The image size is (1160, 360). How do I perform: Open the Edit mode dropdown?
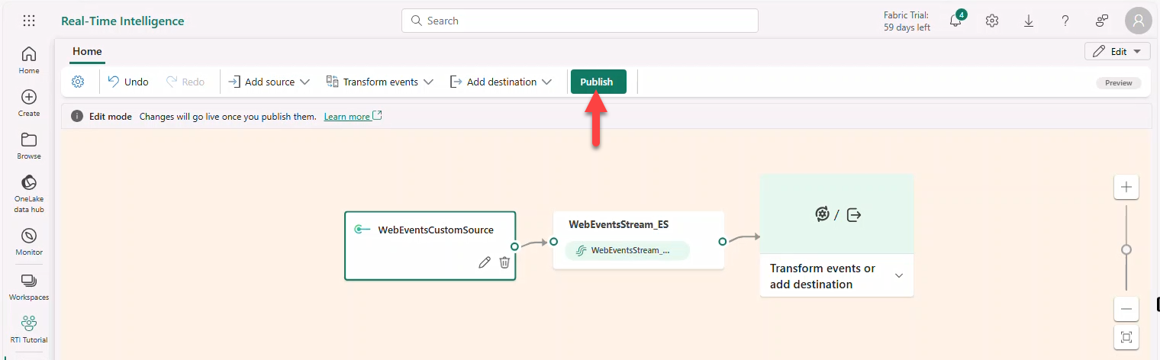click(1117, 51)
